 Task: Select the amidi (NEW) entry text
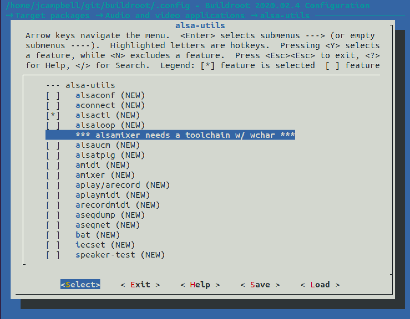pyautogui.click(x=103, y=165)
